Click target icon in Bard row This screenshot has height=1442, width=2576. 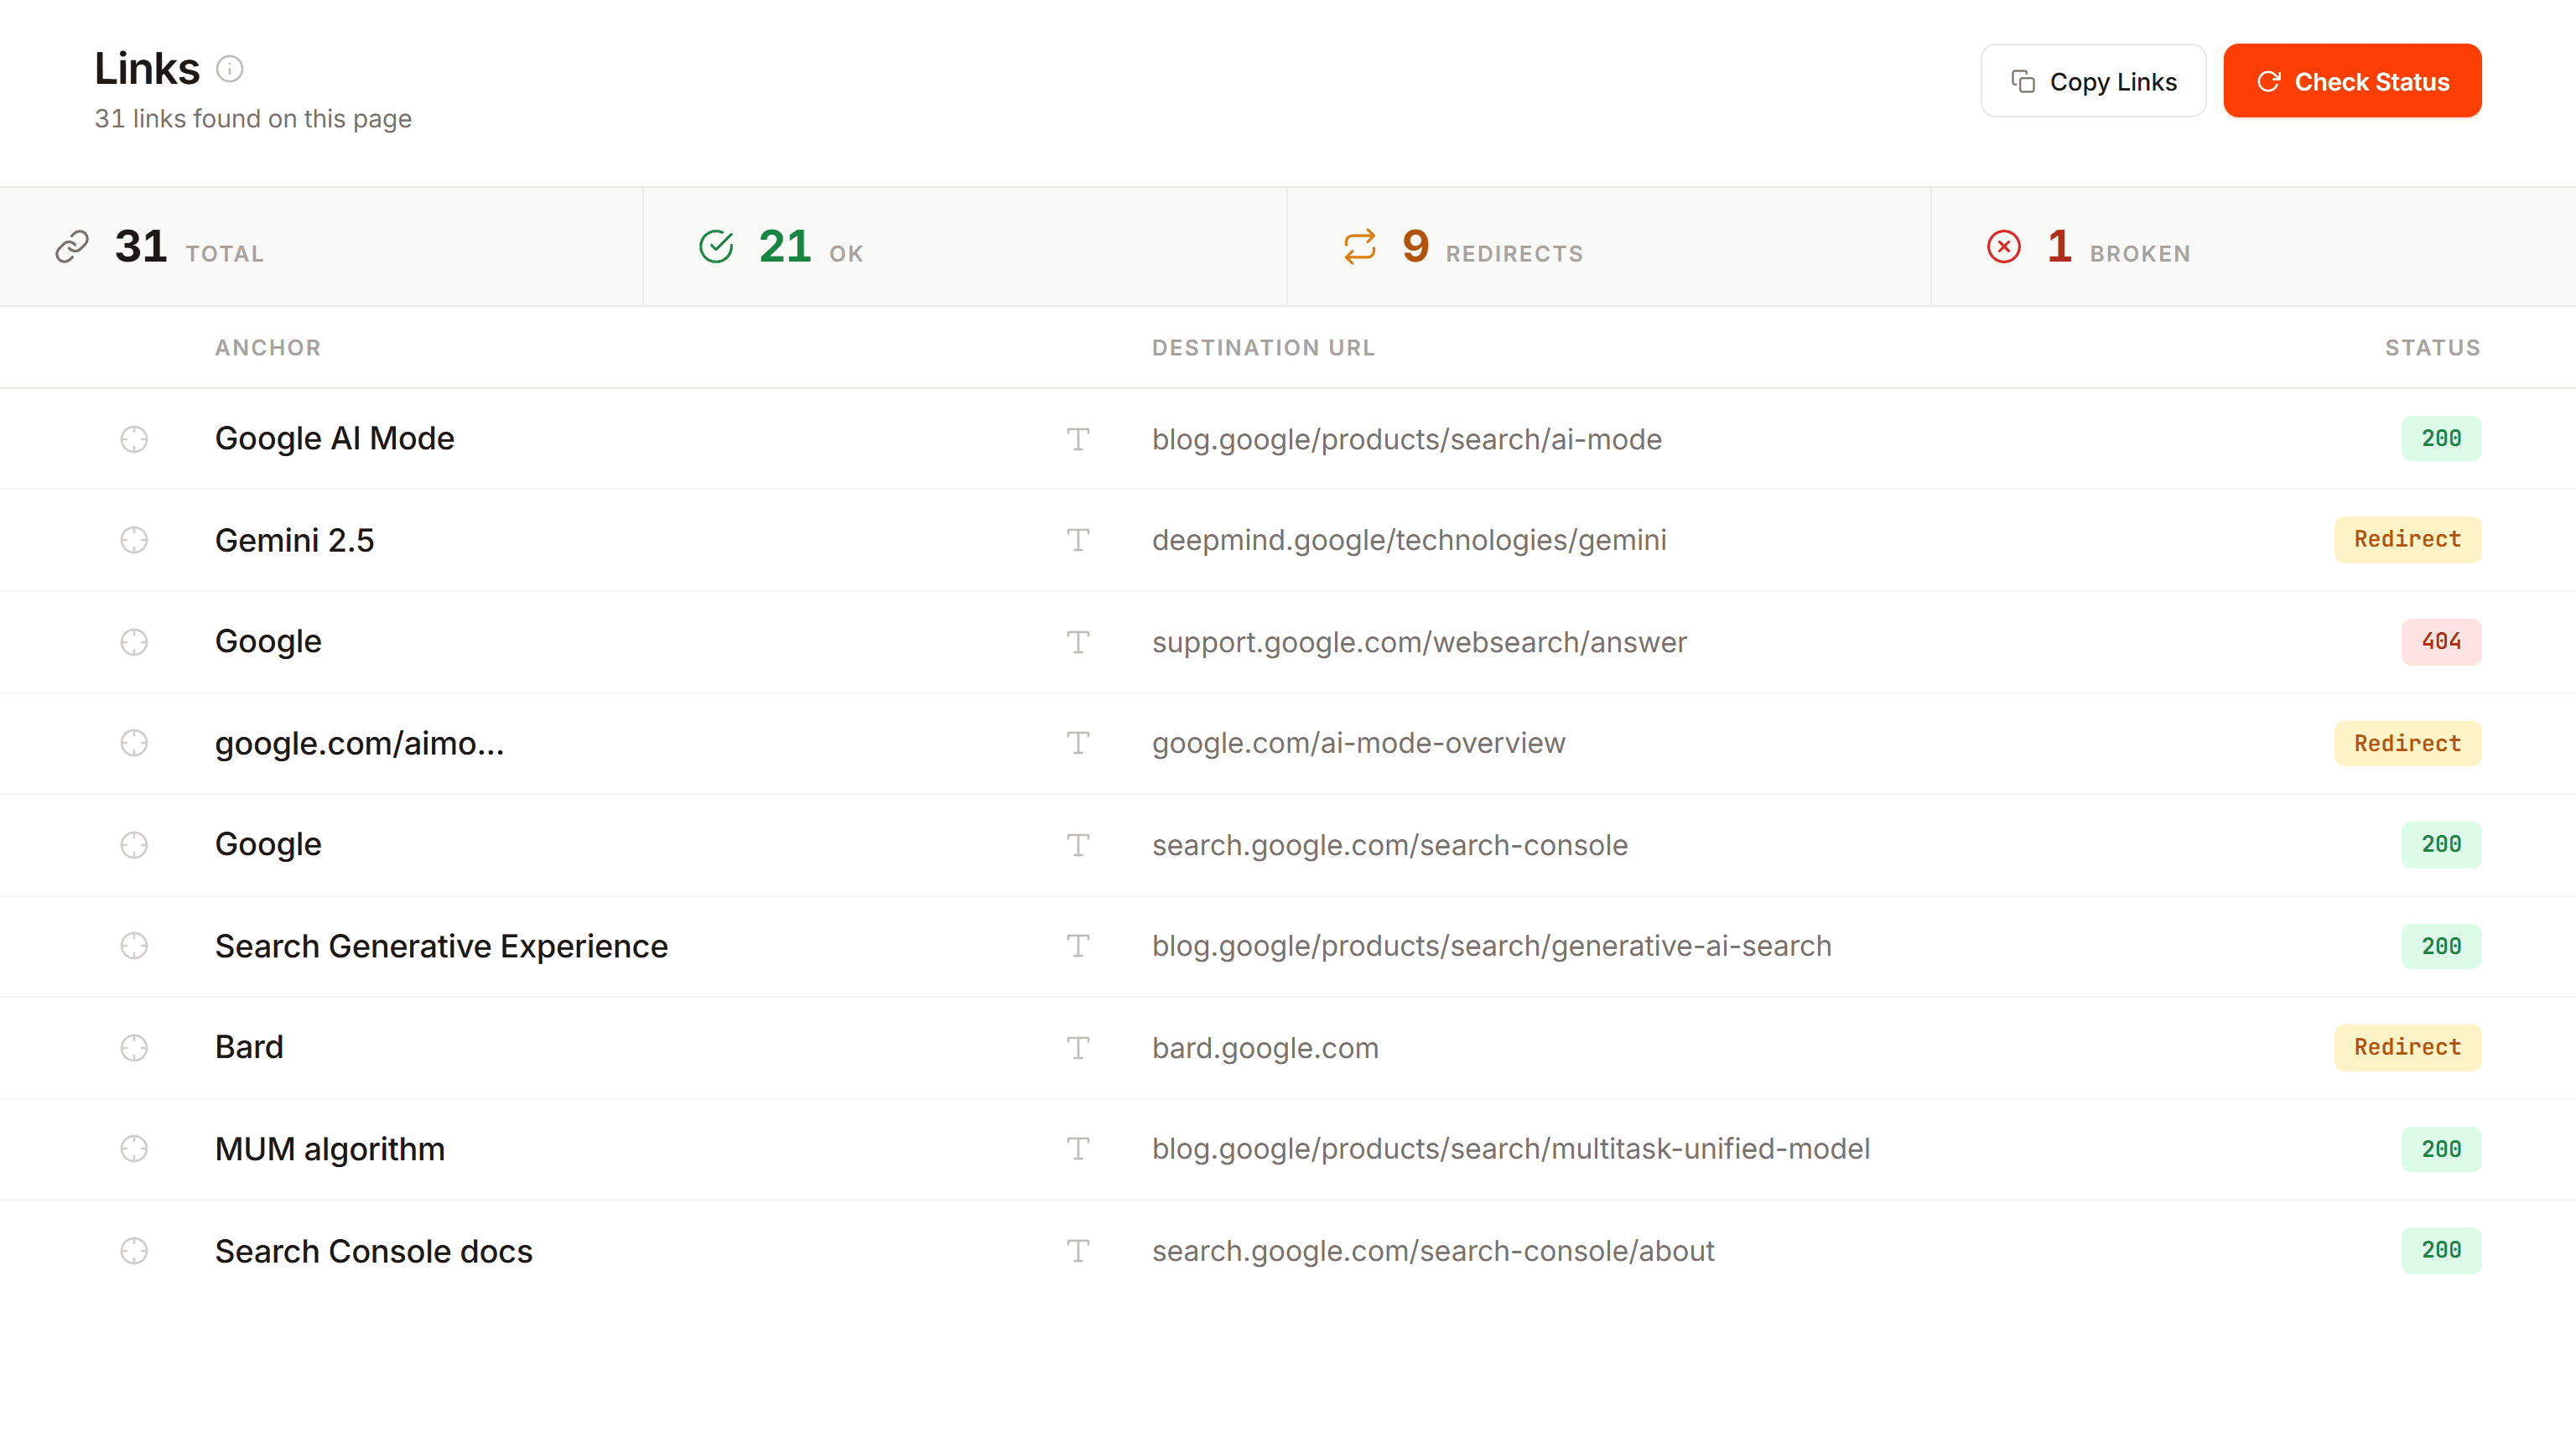(x=134, y=1048)
